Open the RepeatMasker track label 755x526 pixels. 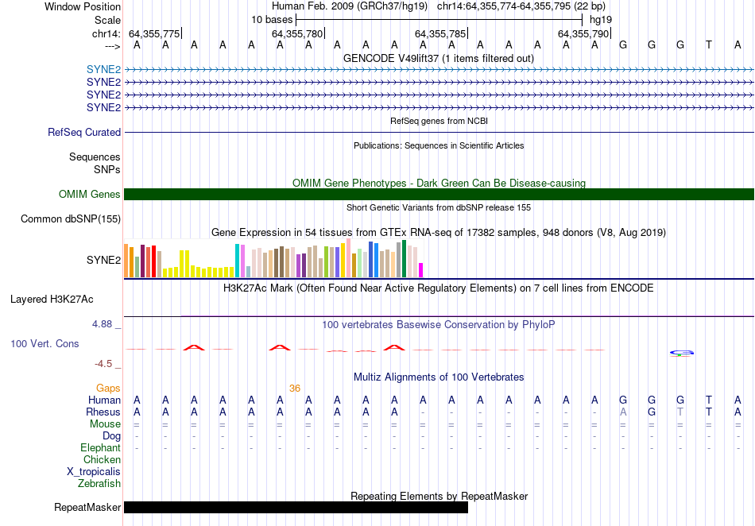pos(87,507)
